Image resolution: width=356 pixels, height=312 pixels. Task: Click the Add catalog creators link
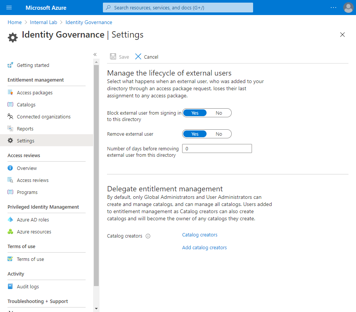(x=204, y=247)
